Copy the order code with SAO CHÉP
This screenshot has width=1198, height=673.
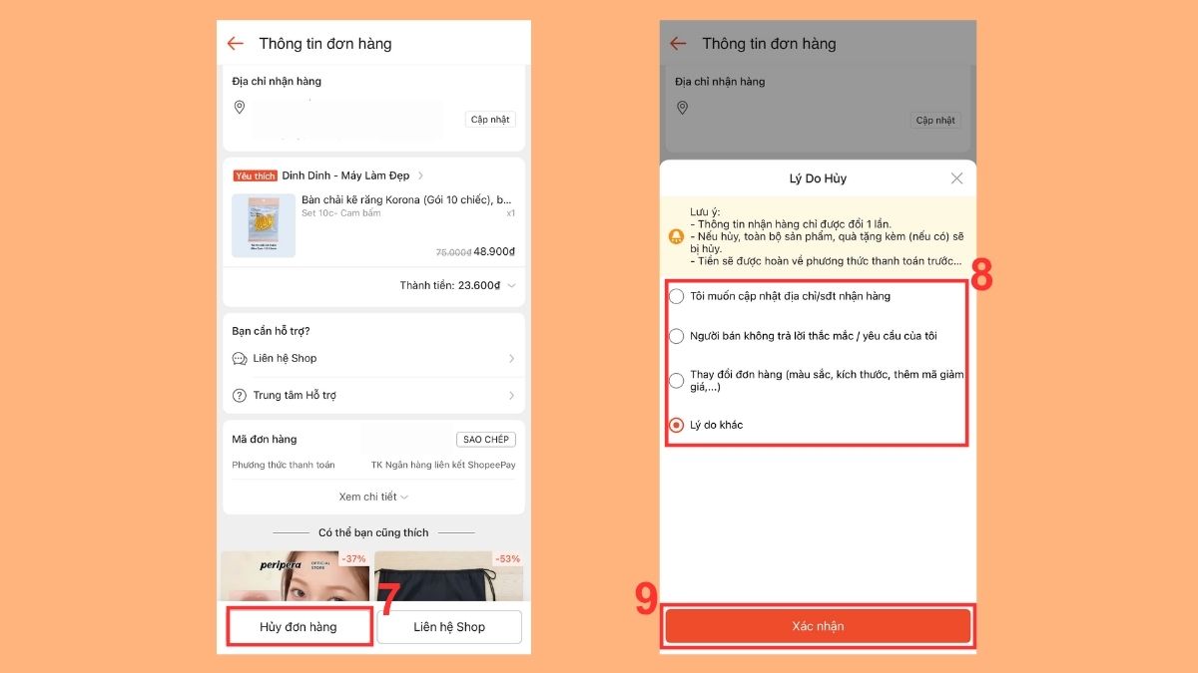tap(486, 440)
